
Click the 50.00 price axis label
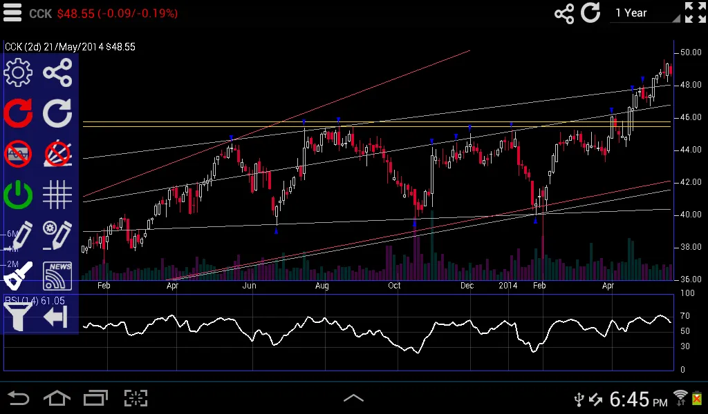(691, 52)
